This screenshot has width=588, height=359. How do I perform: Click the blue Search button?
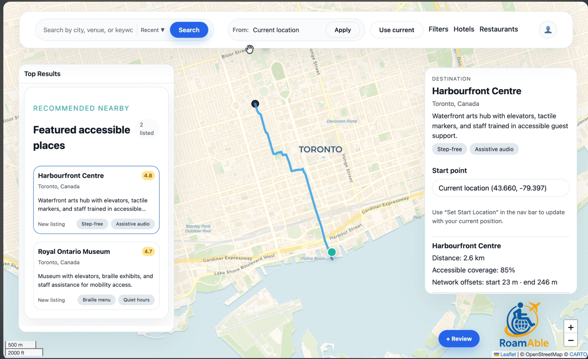click(189, 30)
